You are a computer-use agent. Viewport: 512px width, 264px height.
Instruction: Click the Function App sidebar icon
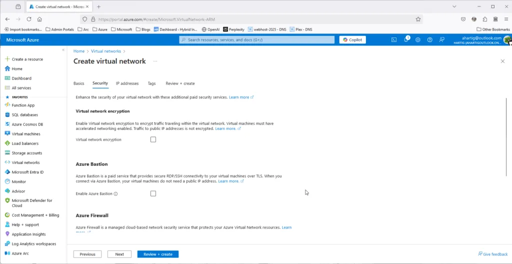[x=7, y=105]
